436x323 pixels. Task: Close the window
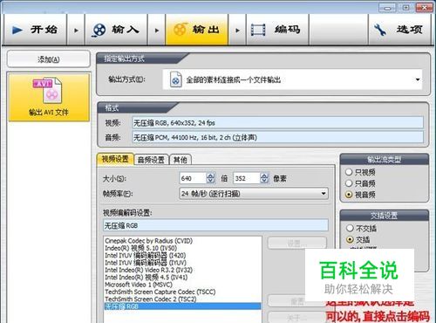[x=424, y=8]
